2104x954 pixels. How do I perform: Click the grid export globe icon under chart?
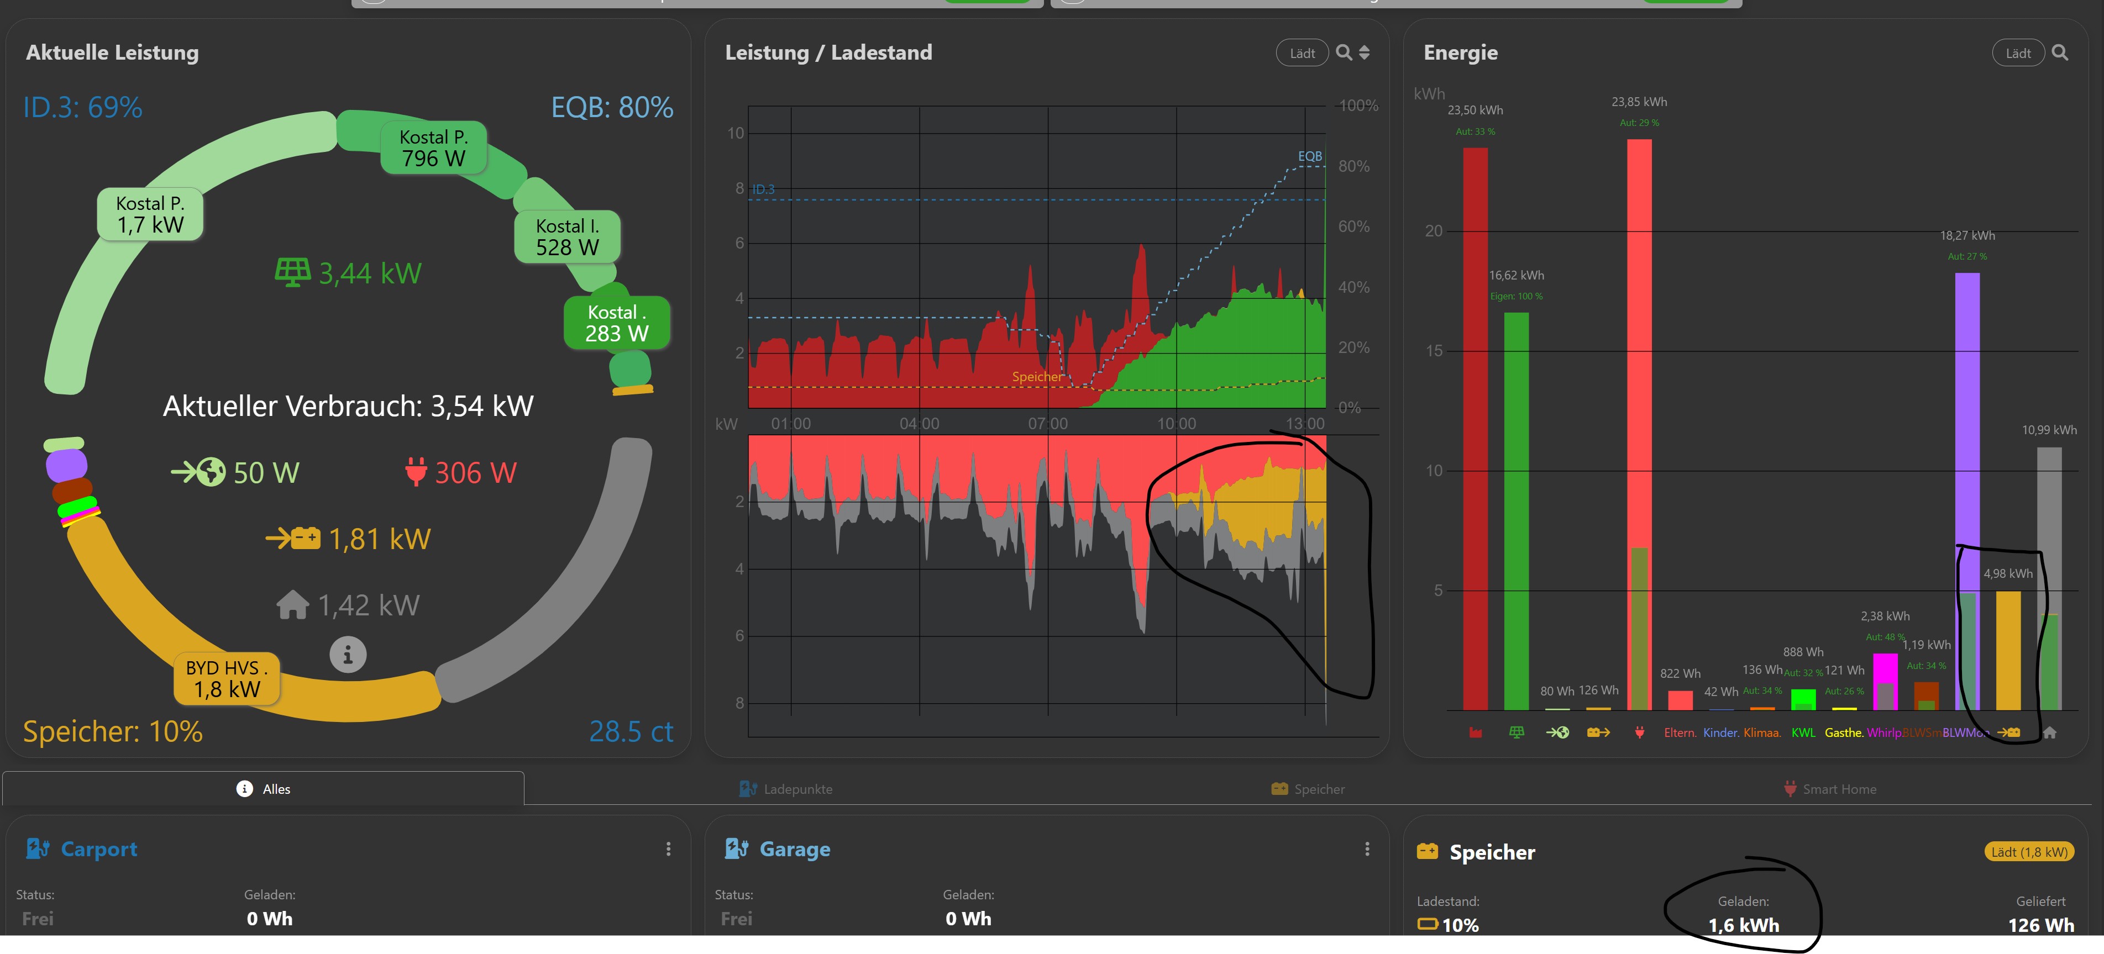[1557, 732]
